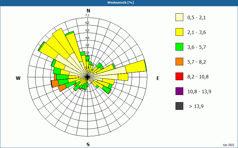Click the E compass direction label

[x=158, y=78]
